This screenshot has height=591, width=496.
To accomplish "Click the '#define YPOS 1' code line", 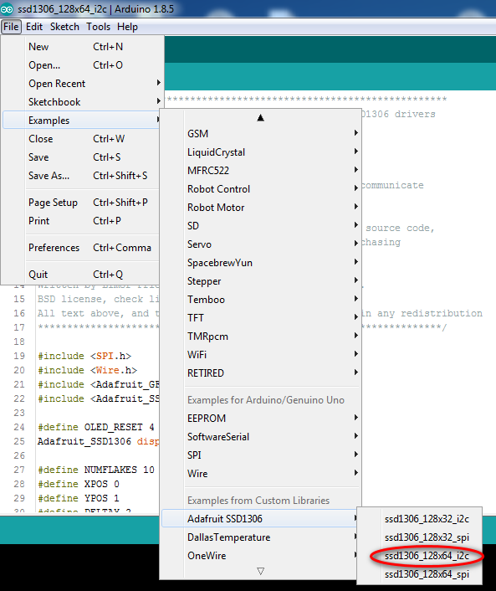I will 79,498.
